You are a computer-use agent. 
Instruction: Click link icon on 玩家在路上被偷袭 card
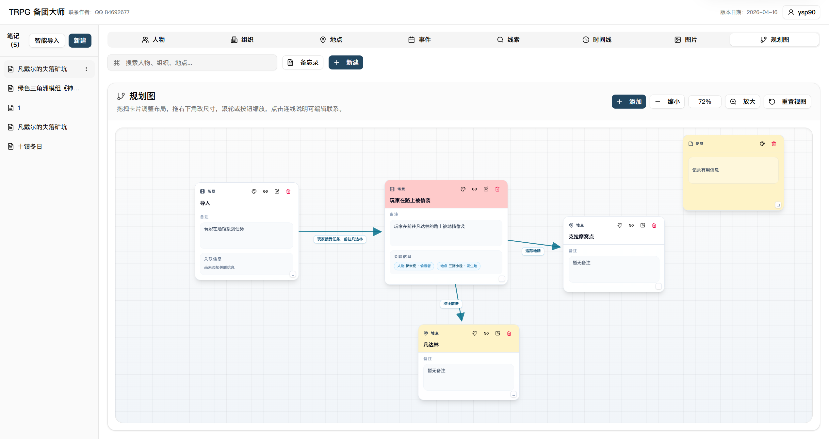point(475,189)
